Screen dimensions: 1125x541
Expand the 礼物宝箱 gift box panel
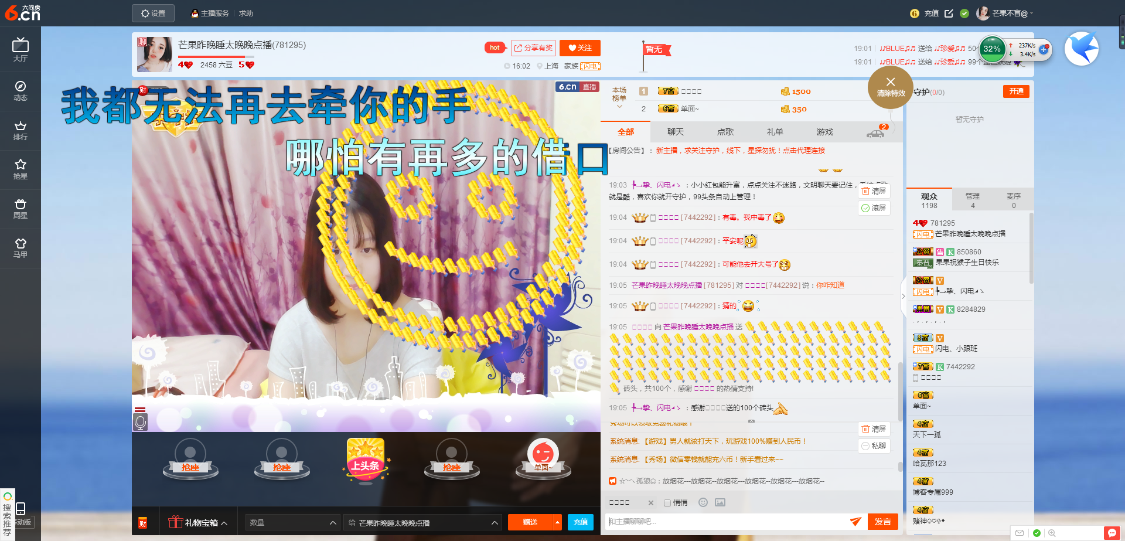[x=198, y=522]
